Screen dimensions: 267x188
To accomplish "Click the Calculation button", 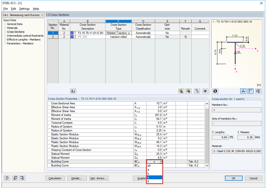I will coord(55,178).
